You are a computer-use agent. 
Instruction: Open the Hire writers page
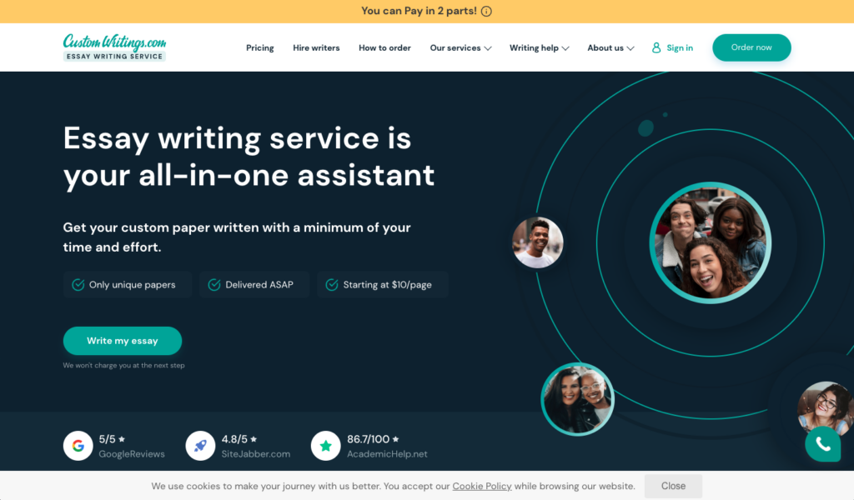point(316,48)
